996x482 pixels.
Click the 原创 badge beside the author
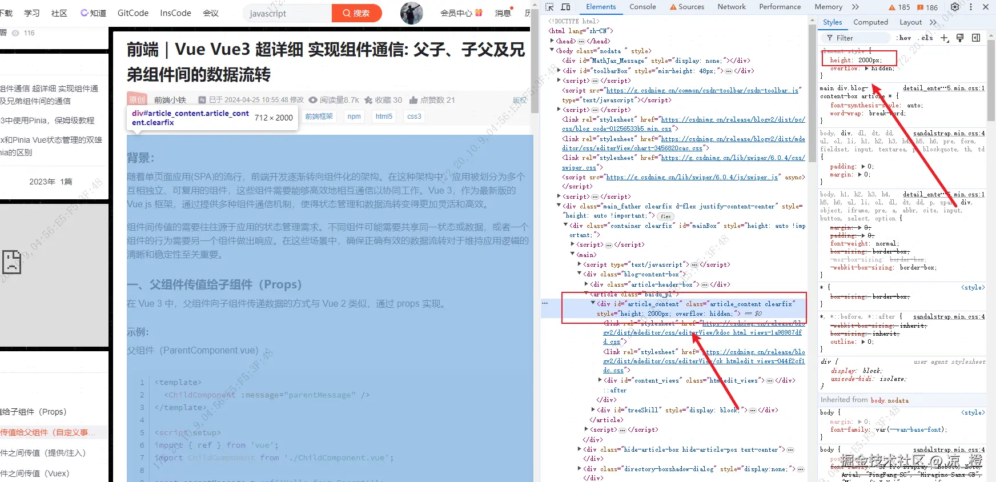[137, 99]
